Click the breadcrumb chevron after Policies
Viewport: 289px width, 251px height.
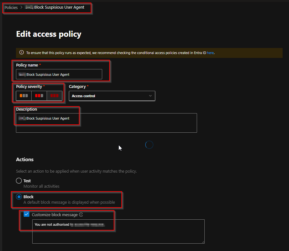[21, 7]
